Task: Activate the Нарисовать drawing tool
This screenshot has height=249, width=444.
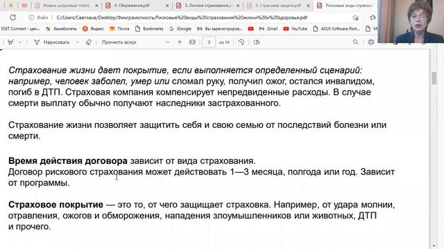Action: pos(52,42)
